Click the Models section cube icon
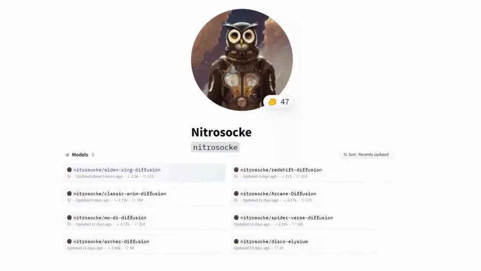This screenshot has height=271, width=481. 67,155
